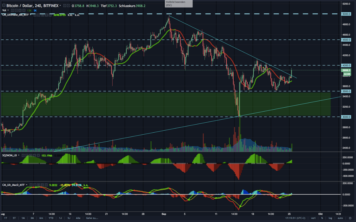Select the 1T time range
This screenshot has height=222, width=356.
(x=6, y=218)
